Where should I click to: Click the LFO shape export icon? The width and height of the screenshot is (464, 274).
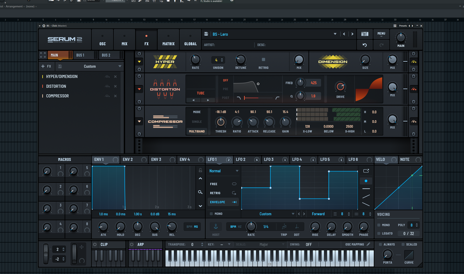pyautogui.click(x=366, y=171)
